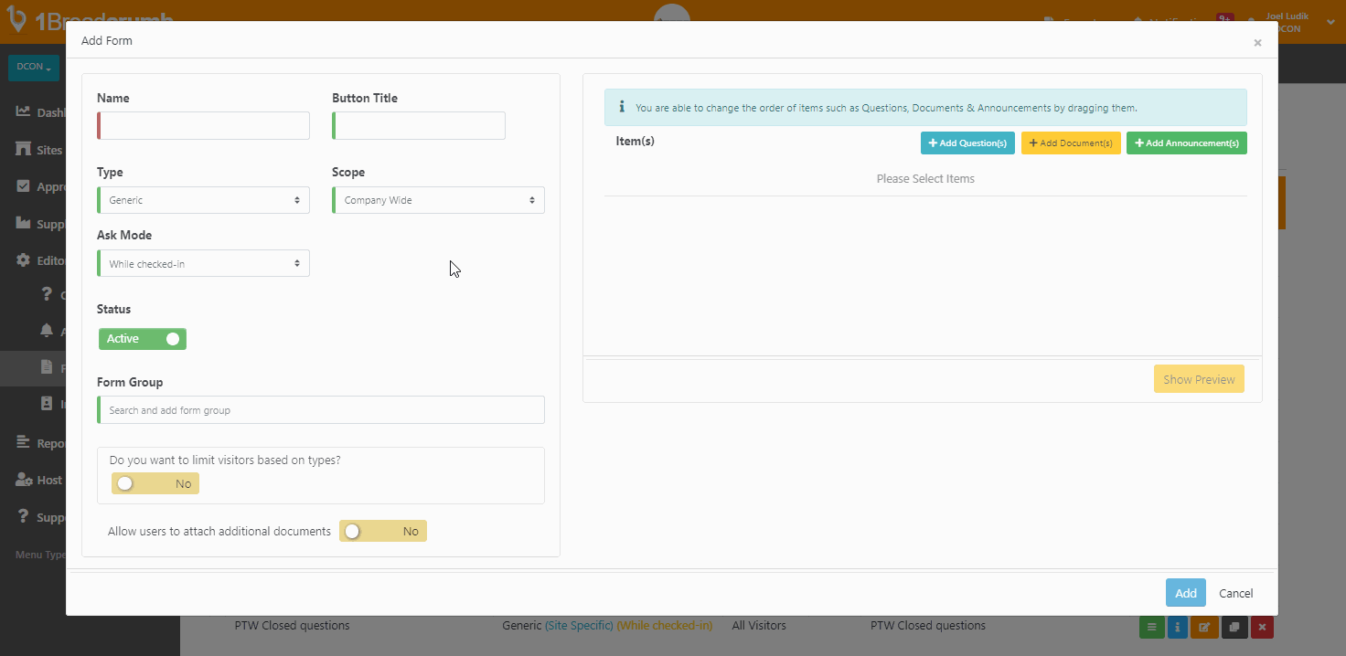This screenshot has height=656, width=1346.
Task: Click the dark duplicate icon on the PTW row
Action: pos(1234,628)
